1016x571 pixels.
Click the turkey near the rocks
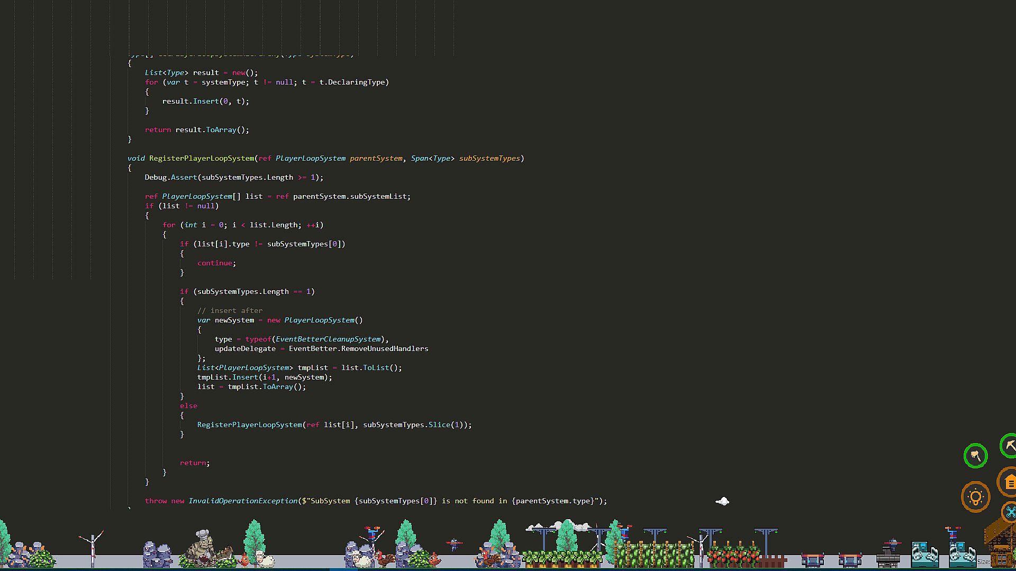coord(386,558)
